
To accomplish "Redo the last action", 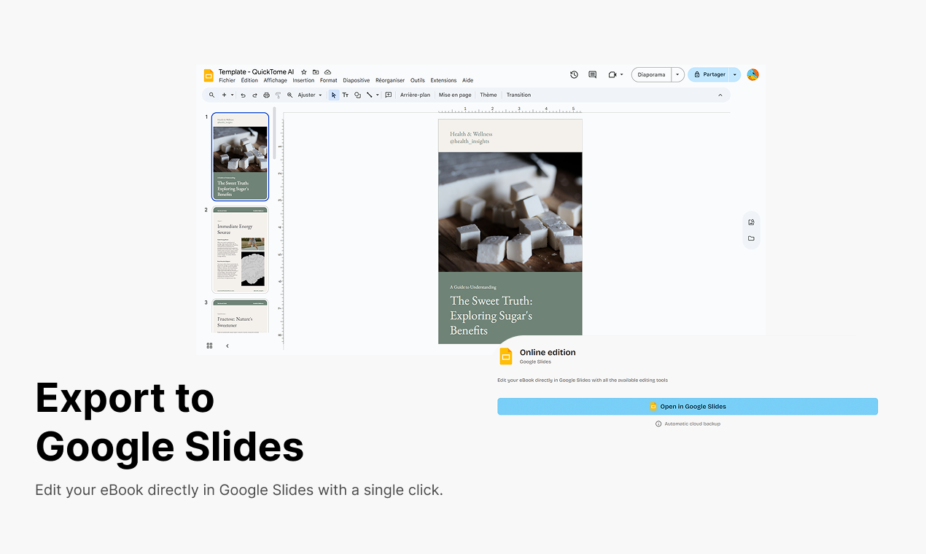I will (254, 95).
